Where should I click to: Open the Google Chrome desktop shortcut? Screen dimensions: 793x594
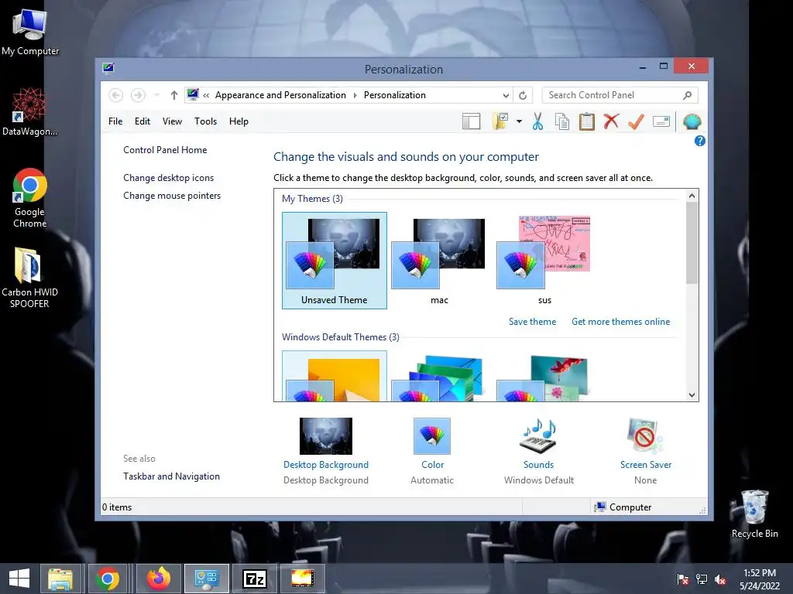[30, 199]
